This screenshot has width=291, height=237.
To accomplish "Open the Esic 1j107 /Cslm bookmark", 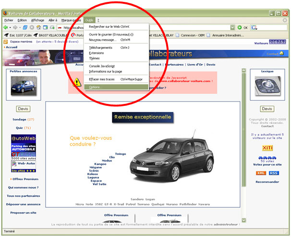I will [x=18, y=35].
